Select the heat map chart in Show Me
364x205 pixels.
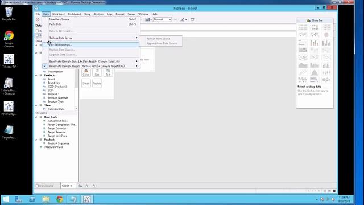pos(315,28)
